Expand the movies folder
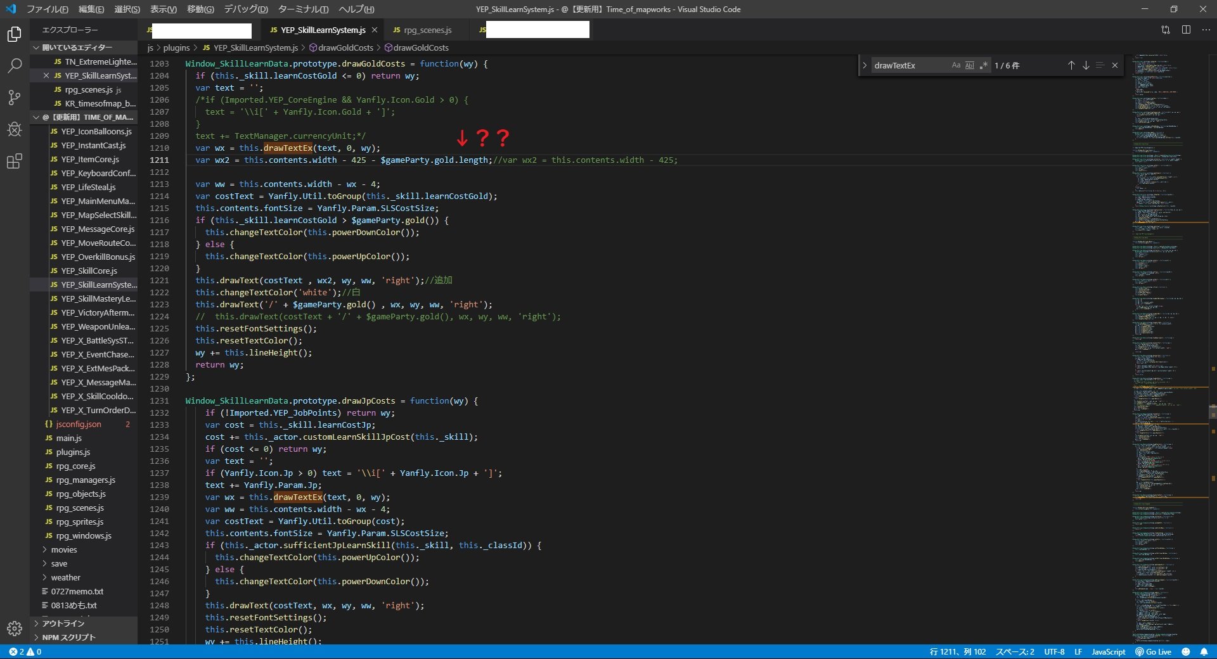The height and width of the screenshot is (659, 1217). (84, 549)
